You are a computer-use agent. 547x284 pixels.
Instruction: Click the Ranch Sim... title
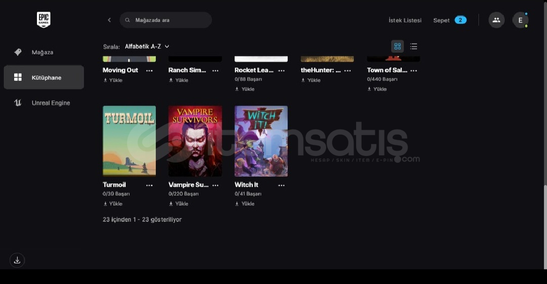(x=187, y=70)
